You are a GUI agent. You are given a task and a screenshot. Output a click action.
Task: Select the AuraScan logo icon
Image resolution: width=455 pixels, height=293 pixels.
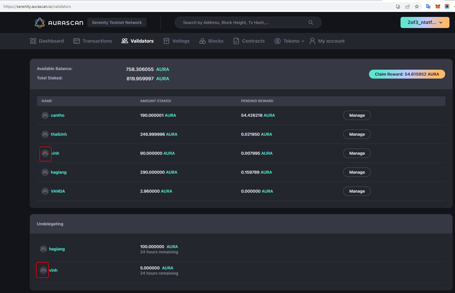40,22
